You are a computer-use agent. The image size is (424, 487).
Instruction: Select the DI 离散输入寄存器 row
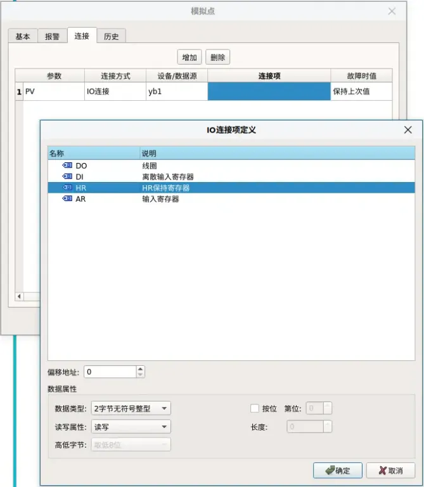point(231,176)
